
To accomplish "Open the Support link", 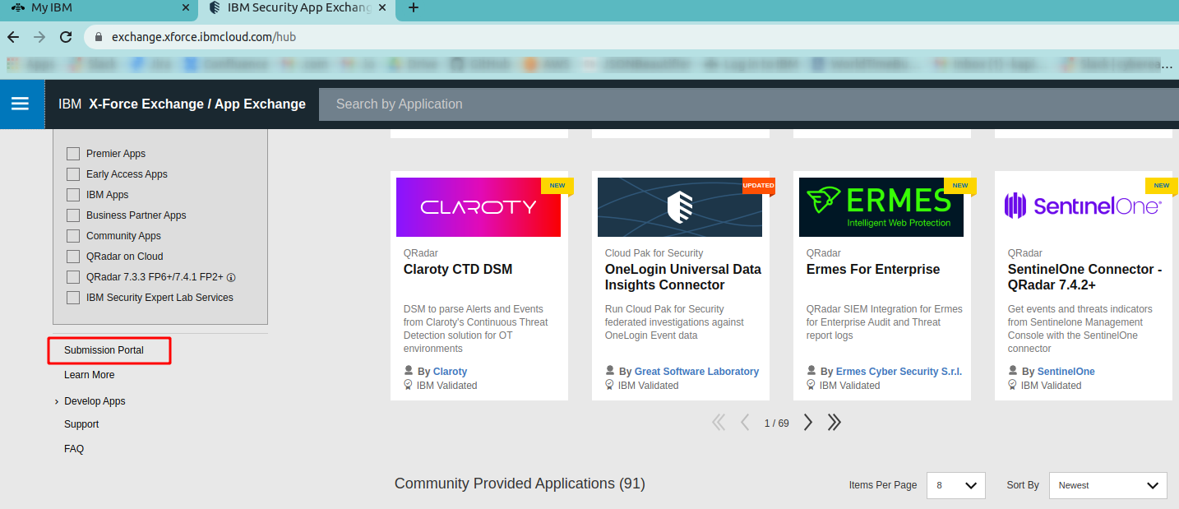I will coord(81,424).
